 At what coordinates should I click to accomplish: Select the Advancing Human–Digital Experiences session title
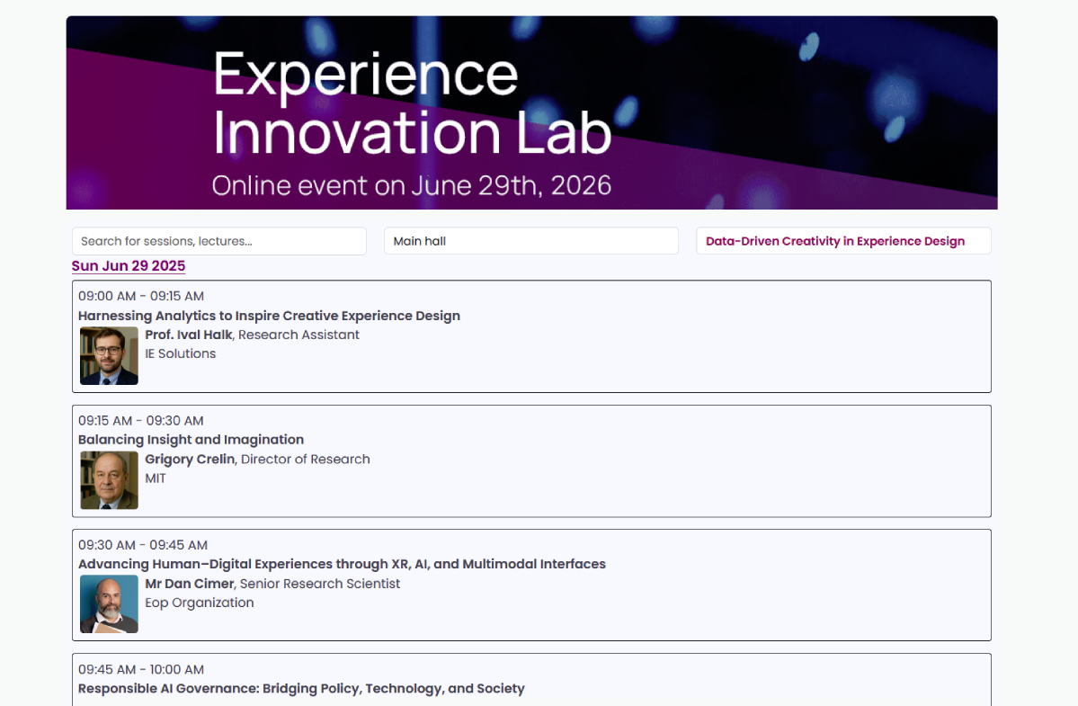click(342, 564)
